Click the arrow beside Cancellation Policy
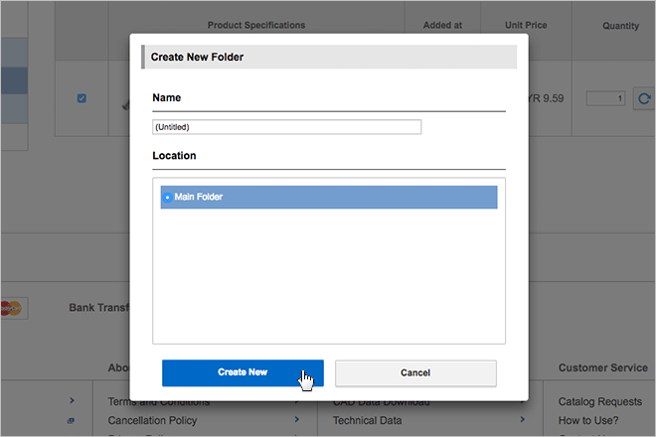Image resolution: width=656 pixels, height=437 pixels. (x=297, y=420)
